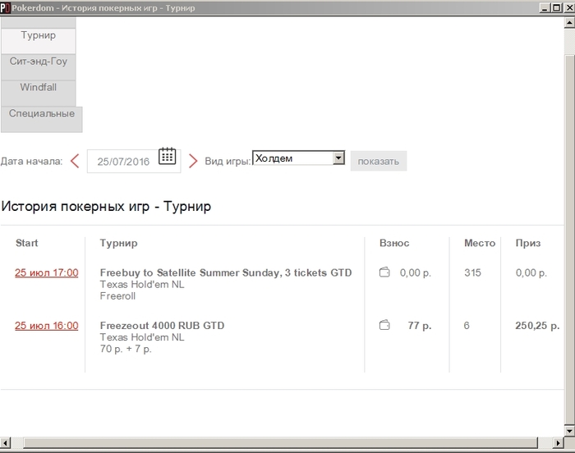
Task: Open the calendar date picker icon
Action: coord(168,156)
